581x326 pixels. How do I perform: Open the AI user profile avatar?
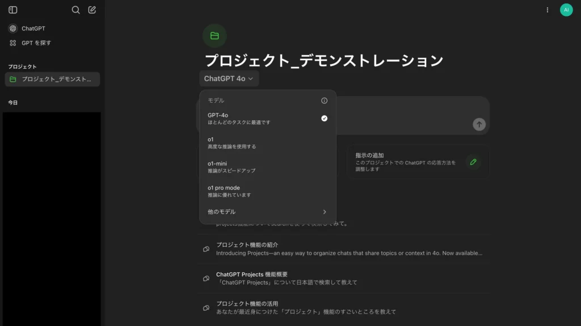point(566,10)
